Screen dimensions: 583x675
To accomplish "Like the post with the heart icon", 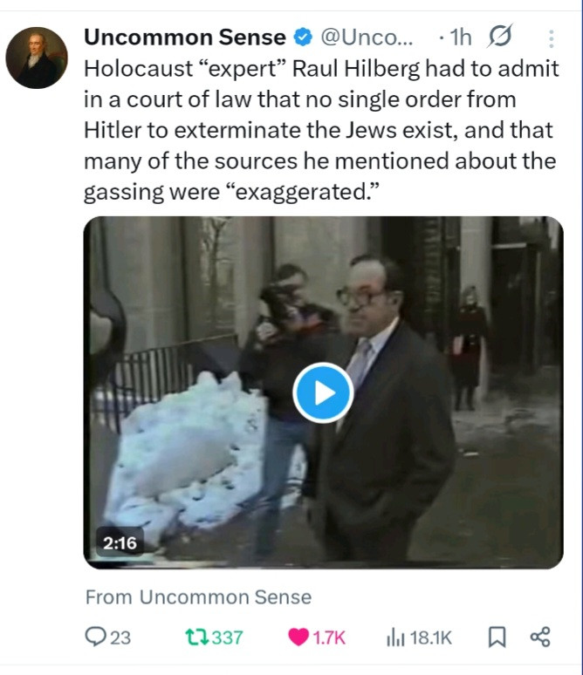I will 298,637.
